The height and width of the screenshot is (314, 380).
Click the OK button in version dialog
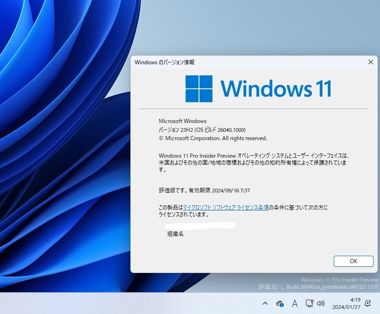[353, 261]
